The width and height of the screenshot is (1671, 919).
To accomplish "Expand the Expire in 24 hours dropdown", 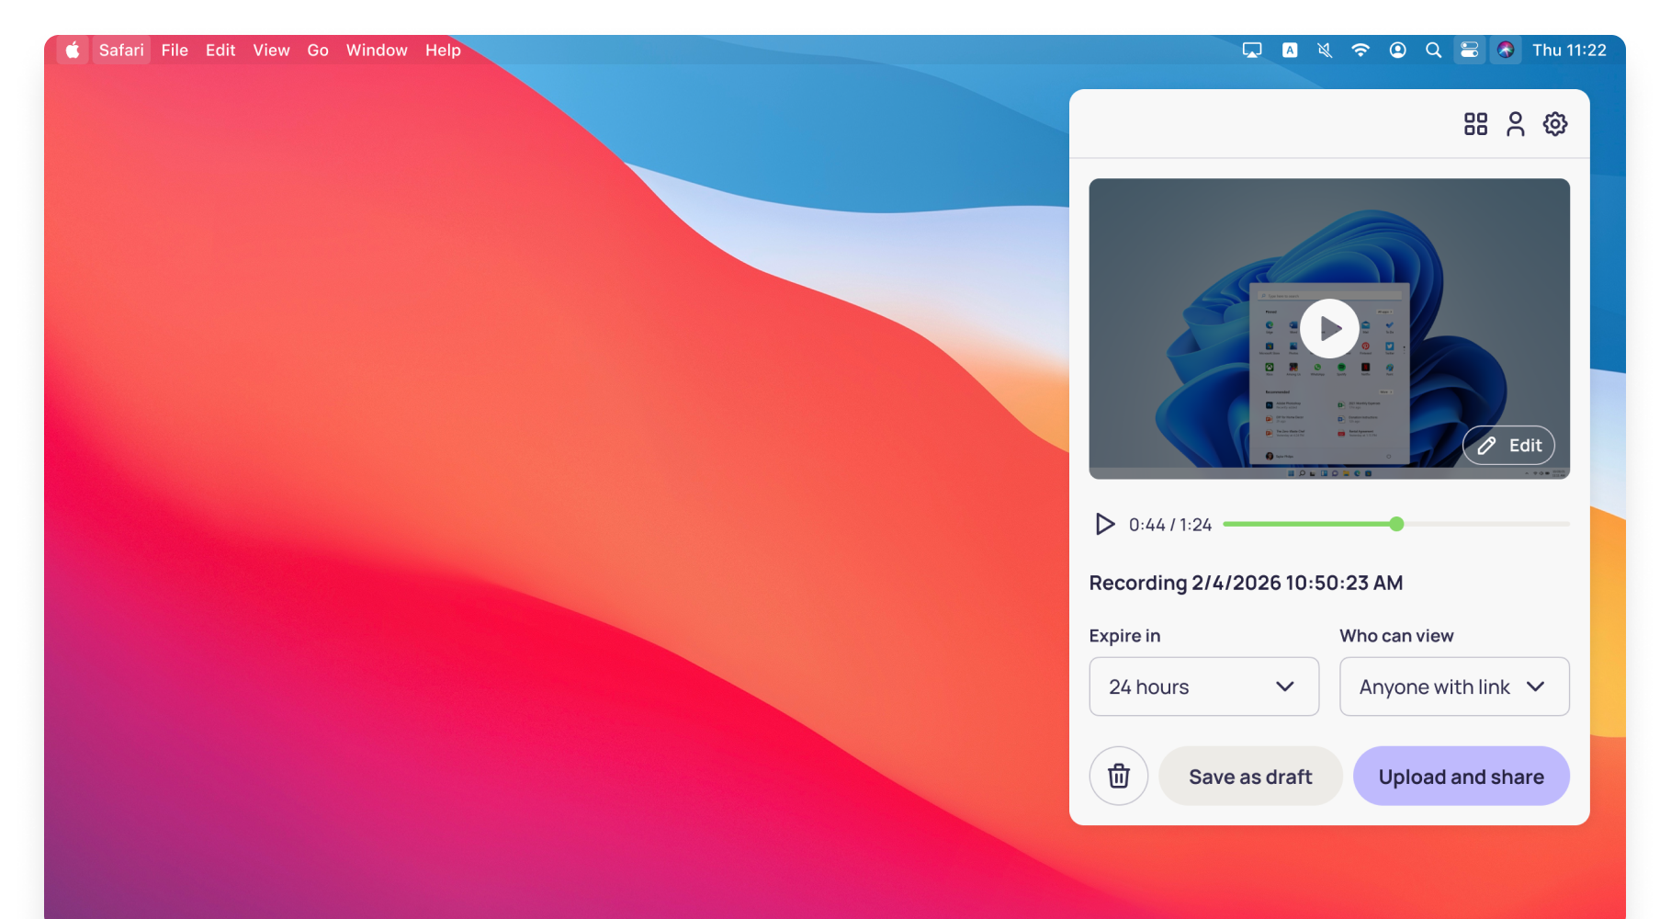I will (1203, 686).
